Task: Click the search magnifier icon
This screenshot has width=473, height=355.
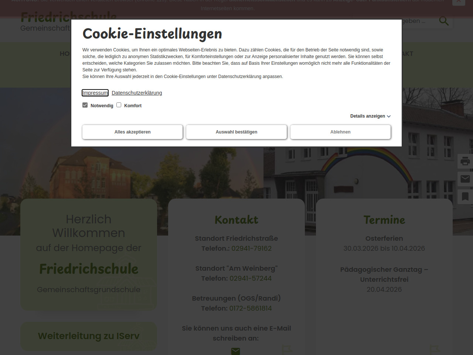Action: coord(444,21)
